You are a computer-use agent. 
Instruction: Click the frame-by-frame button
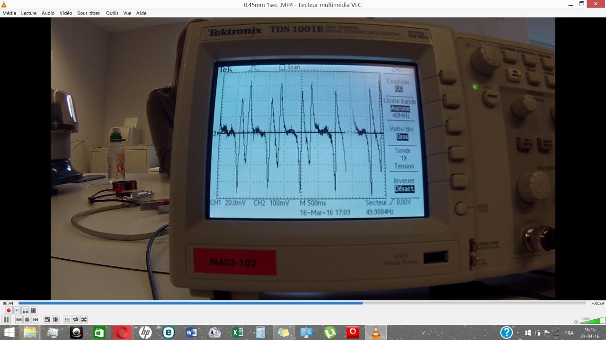[34, 310]
